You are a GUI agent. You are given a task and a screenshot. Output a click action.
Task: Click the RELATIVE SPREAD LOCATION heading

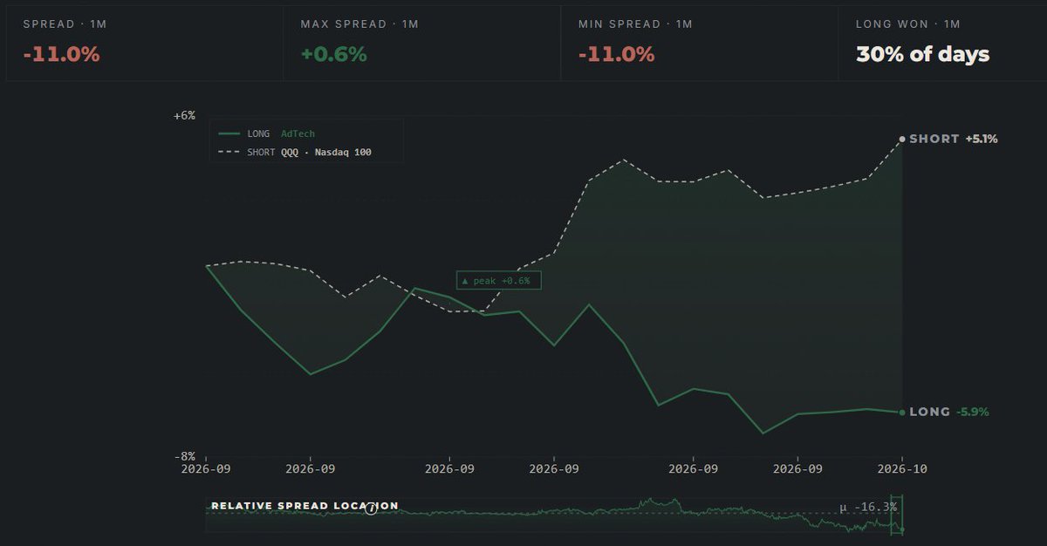(305, 506)
